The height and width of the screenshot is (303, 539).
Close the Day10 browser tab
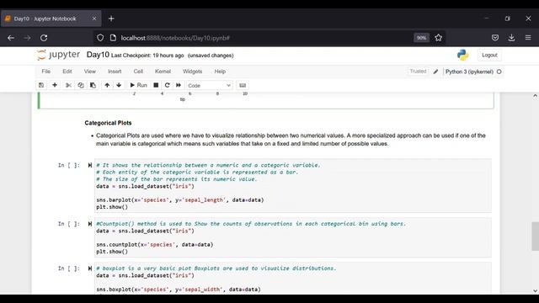[94, 19]
